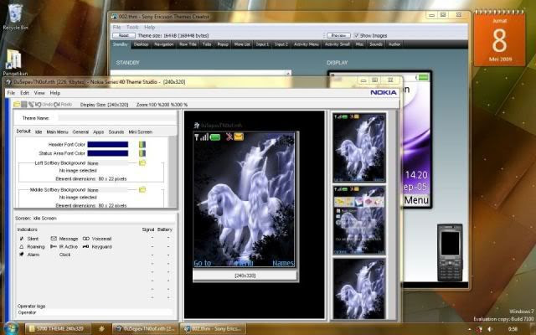Click the IR Active indicator icon
Screen dimensions: 536x335
[x=54, y=246]
